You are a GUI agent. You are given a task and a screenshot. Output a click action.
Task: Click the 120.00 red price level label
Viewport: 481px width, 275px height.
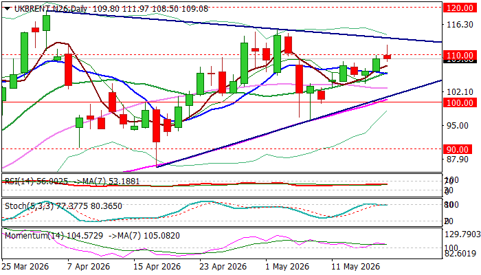tap(460, 8)
